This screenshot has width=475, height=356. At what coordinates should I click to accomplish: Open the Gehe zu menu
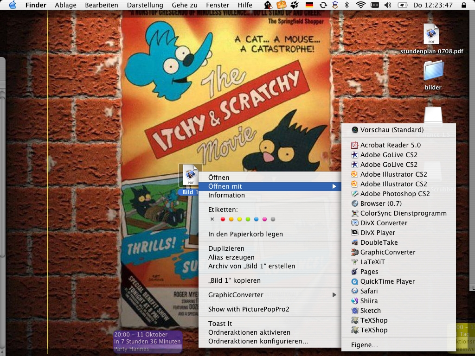click(x=185, y=5)
